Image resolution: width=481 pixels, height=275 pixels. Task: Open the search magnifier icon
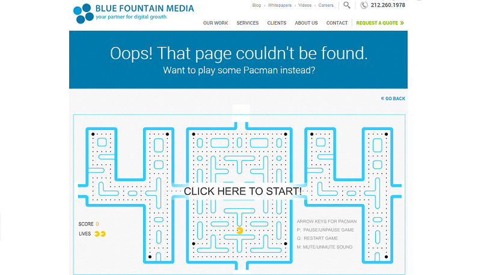pyautogui.click(x=347, y=5)
